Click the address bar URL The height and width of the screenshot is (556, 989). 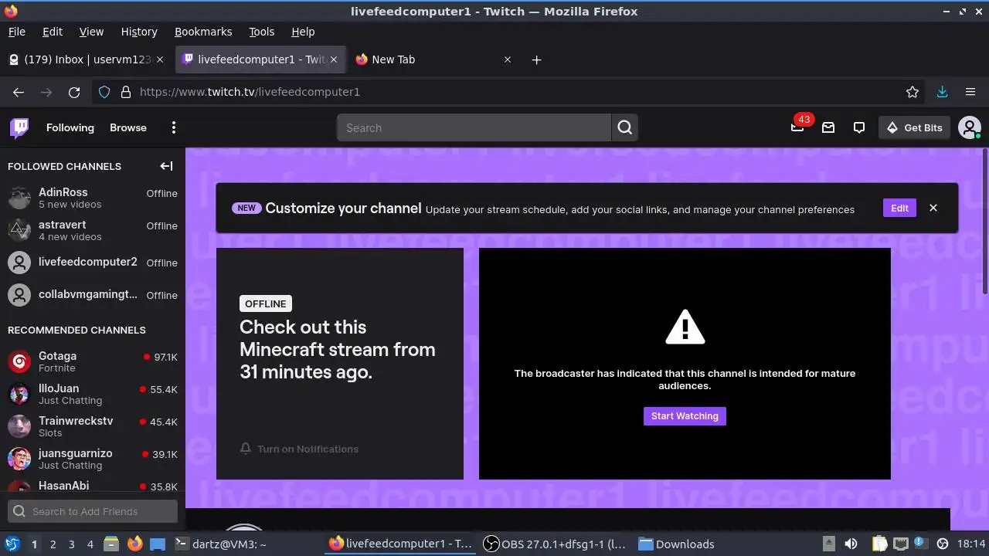(x=250, y=92)
